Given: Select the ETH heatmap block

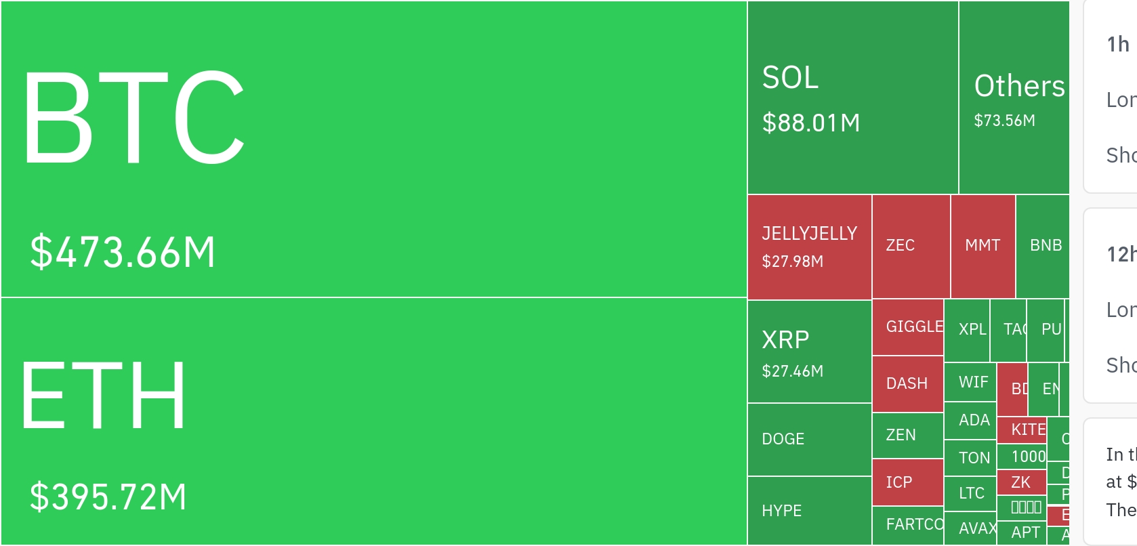Looking at the screenshot, I should pos(373,421).
